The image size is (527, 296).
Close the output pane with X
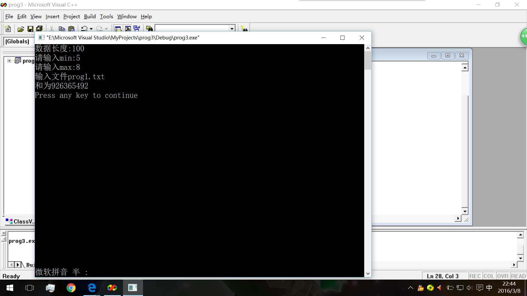click(4, 233)
